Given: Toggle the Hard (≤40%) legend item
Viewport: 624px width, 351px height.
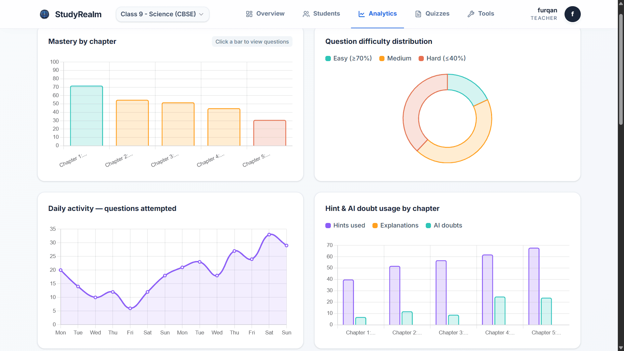Looking at the screenshot, I should coord(442,58).
